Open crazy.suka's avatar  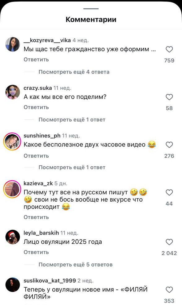click(13, 92)
